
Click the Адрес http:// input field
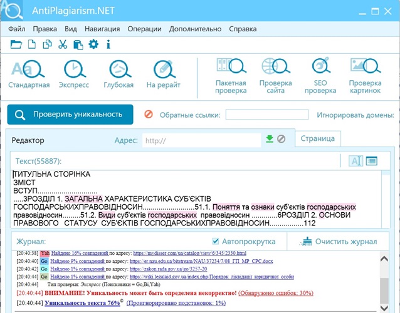coord(201,140)
